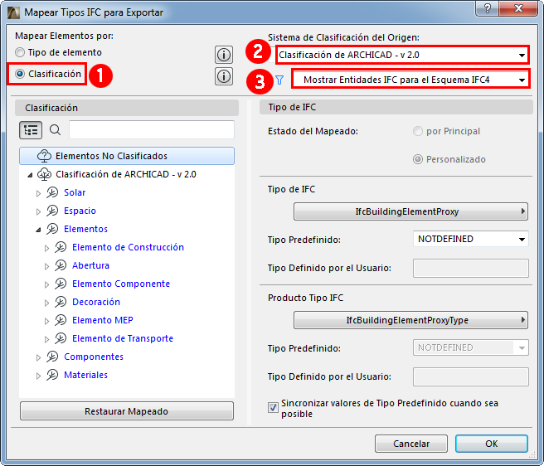
Task: Click the Elementos No Clasificados cloud icon
Action: tap(45, 156)
